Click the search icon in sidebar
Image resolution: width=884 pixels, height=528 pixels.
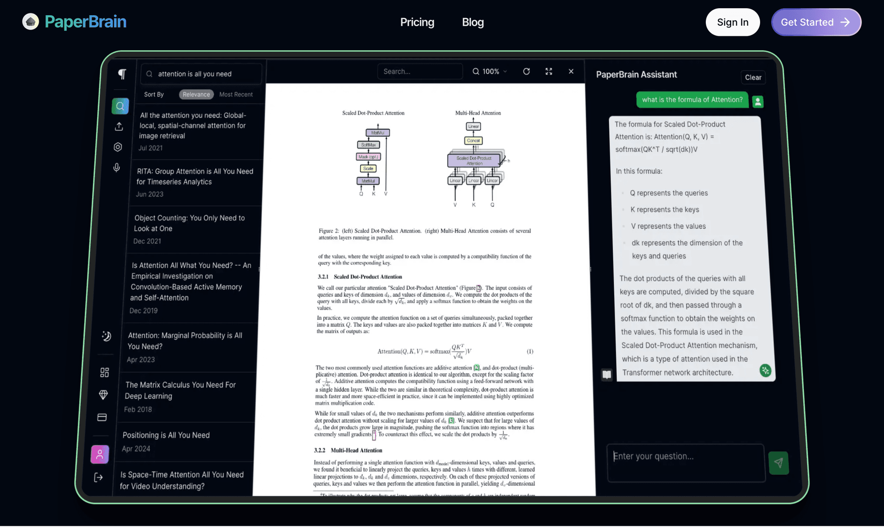click(120, 105)
